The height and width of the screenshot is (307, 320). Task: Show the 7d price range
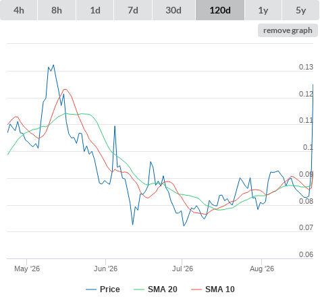133,10
